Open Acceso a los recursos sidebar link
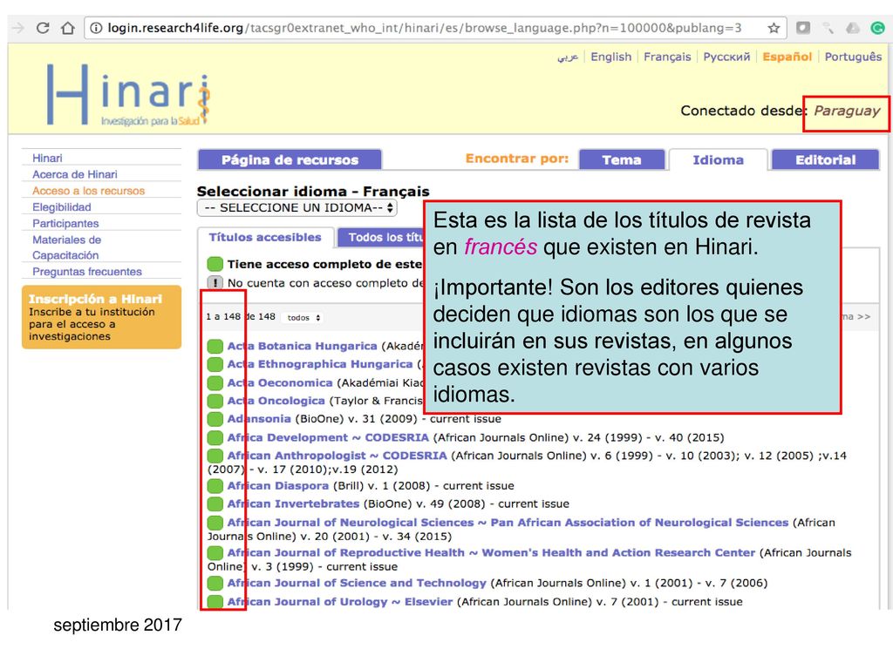The width and height of the screenshot is (893, 669). pyautogui.click(x=88, y=191)
